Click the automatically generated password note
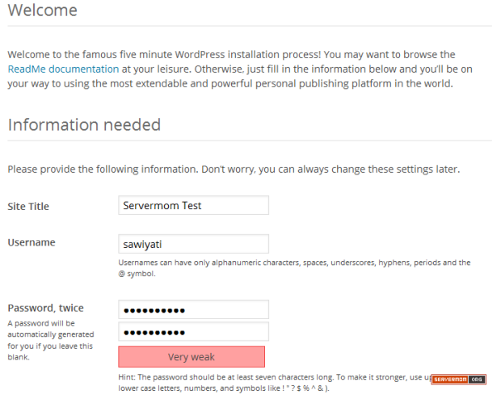This screenshot has width=501, height=395. tap(51, 339)
